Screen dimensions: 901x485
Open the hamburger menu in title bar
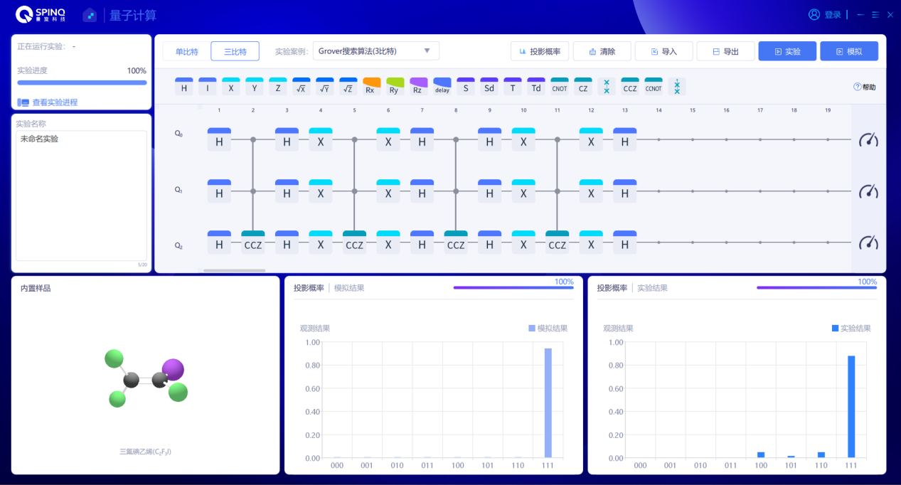click(x=875, y=14)
